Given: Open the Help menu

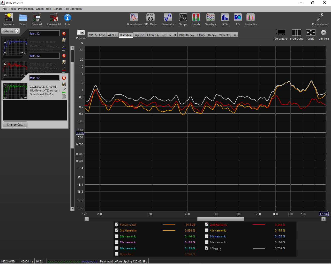Looking at the screenshot, I should point(49,9).
